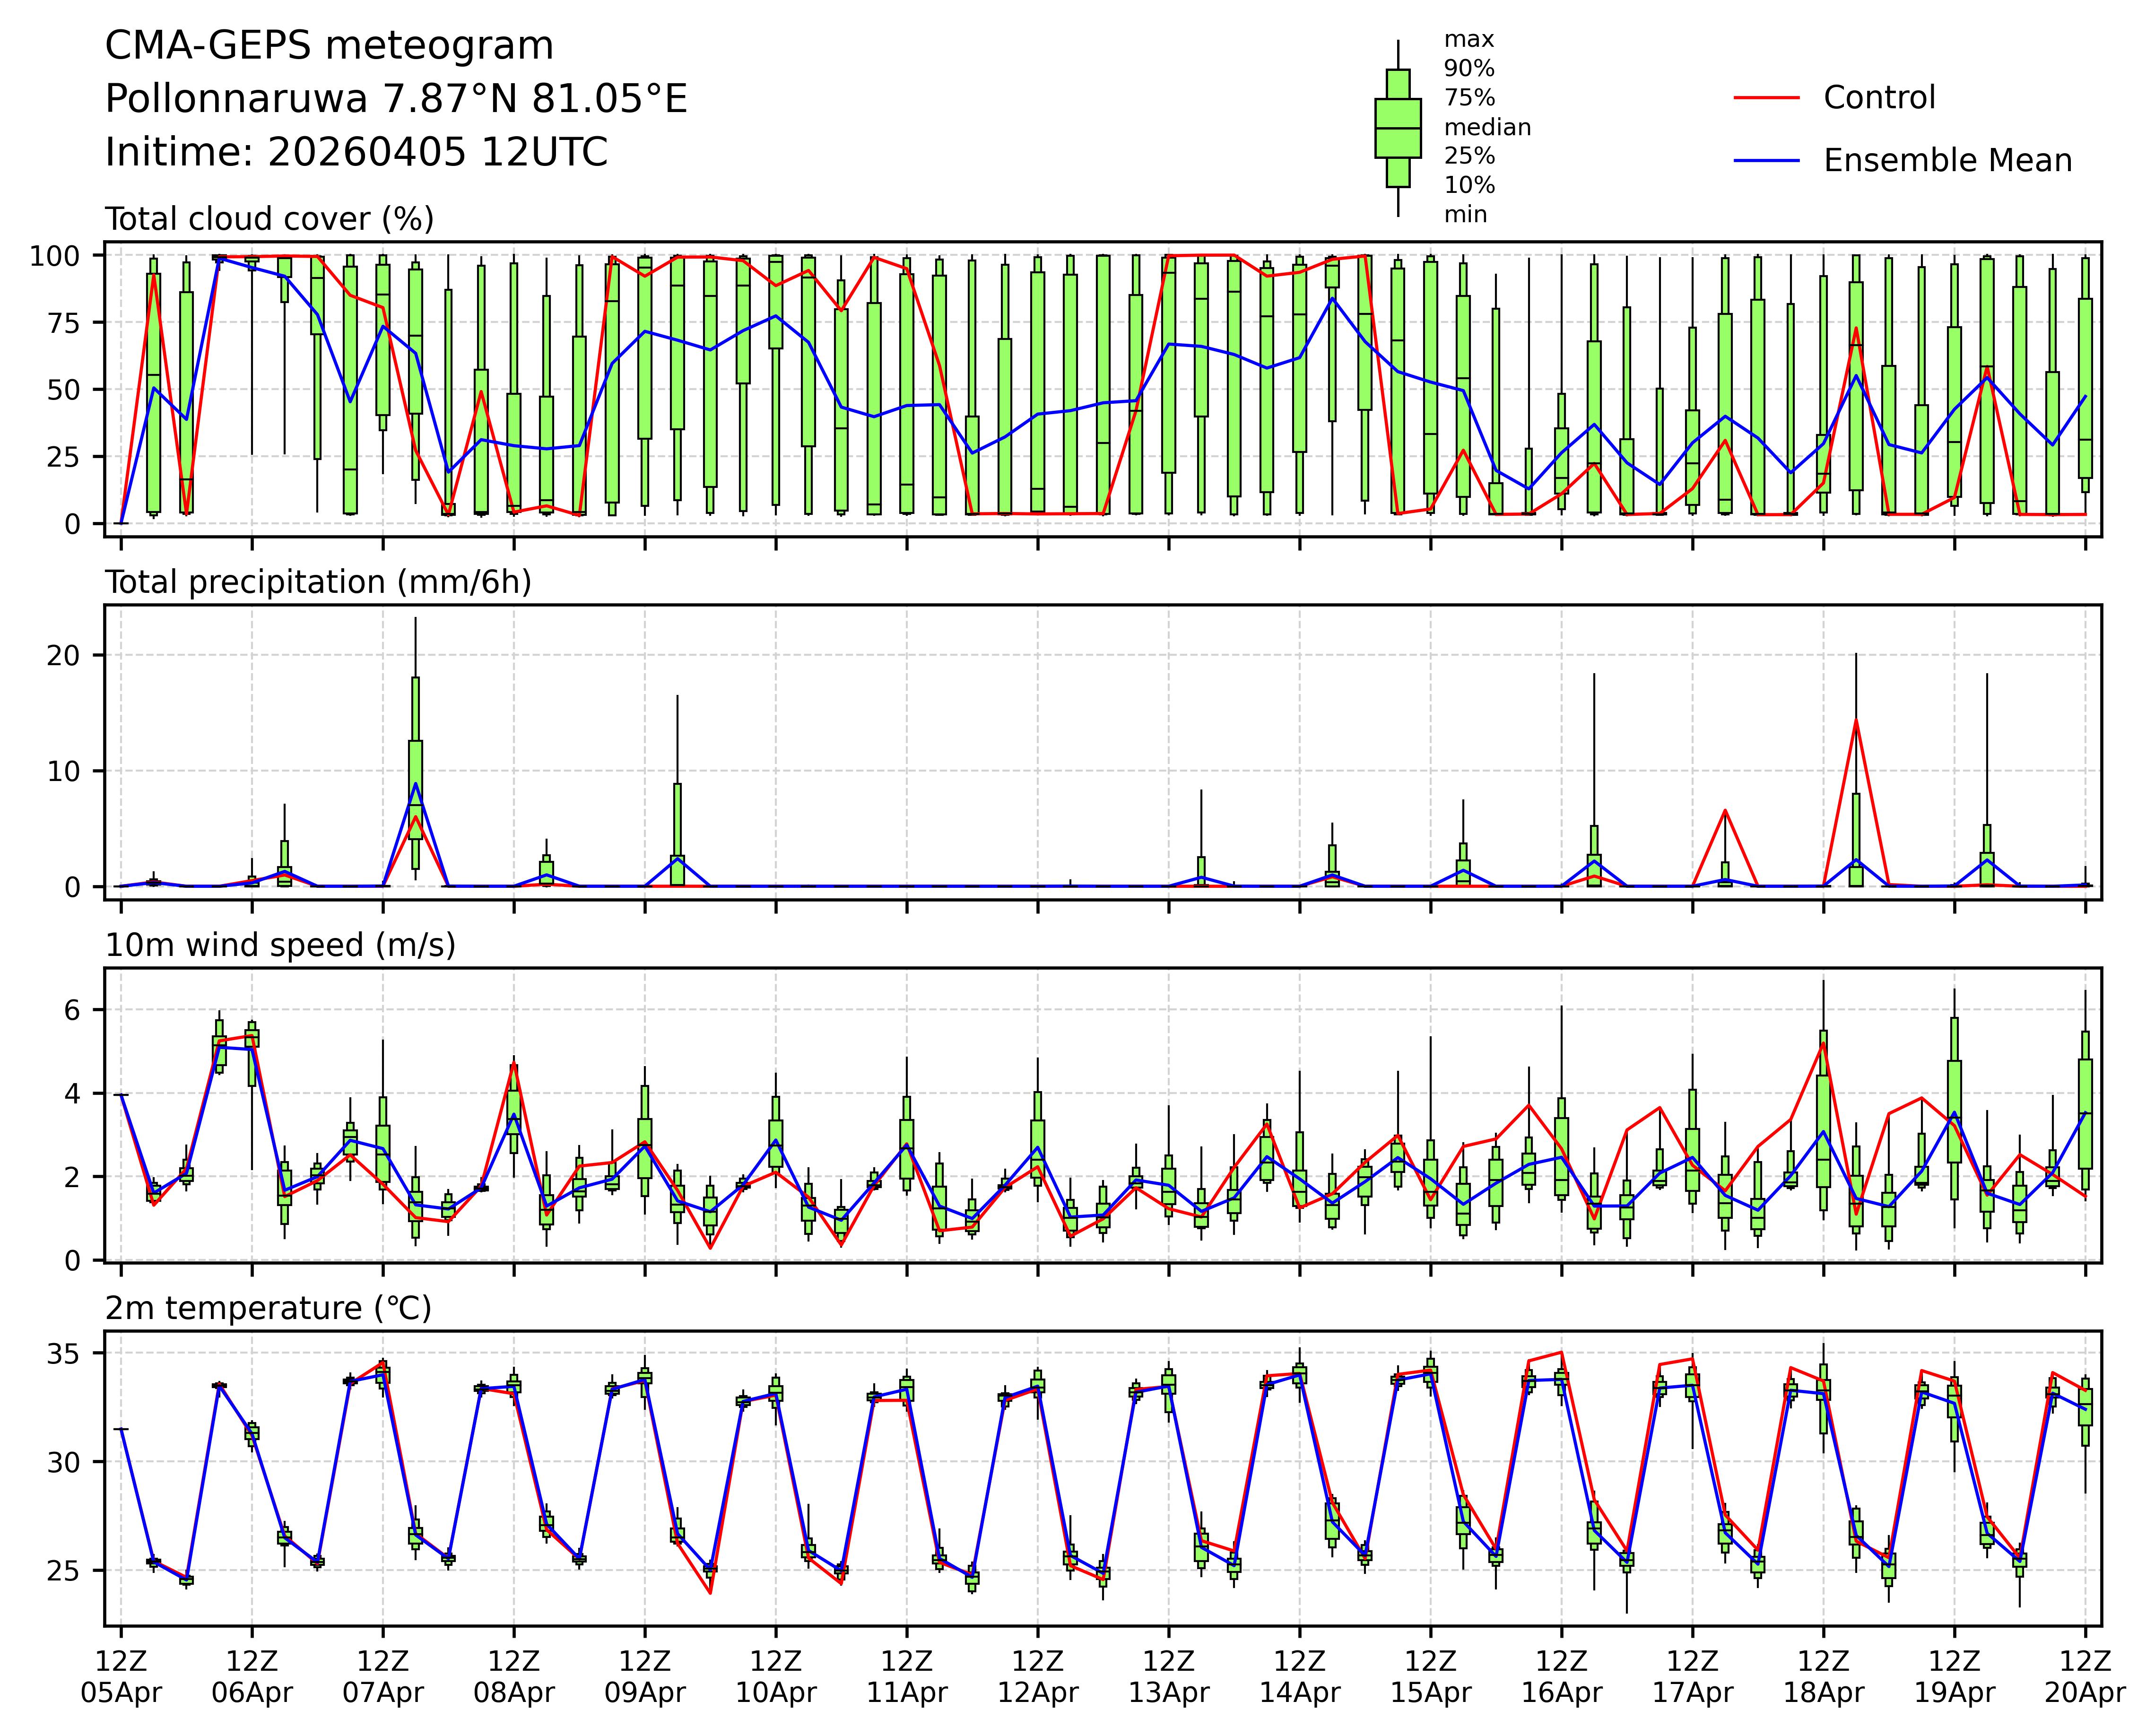Image resolution: width=2155 pixels, height=1736 pixels.
Task: Click the '100' tick on cloud cover axis
Action: click(54, 256)
